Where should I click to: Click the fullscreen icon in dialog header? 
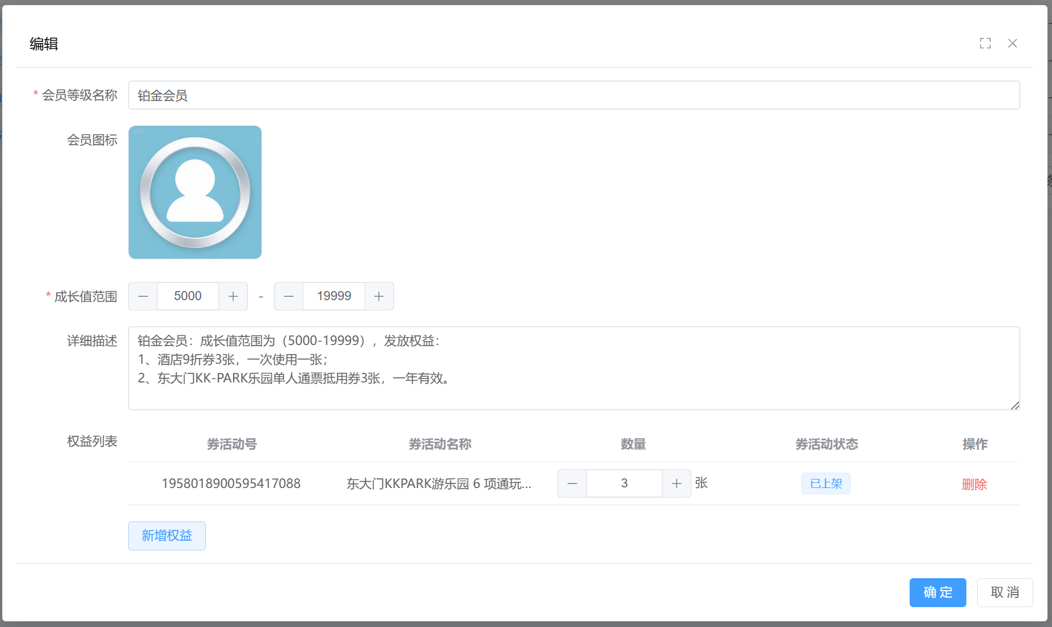pos(985,43)
